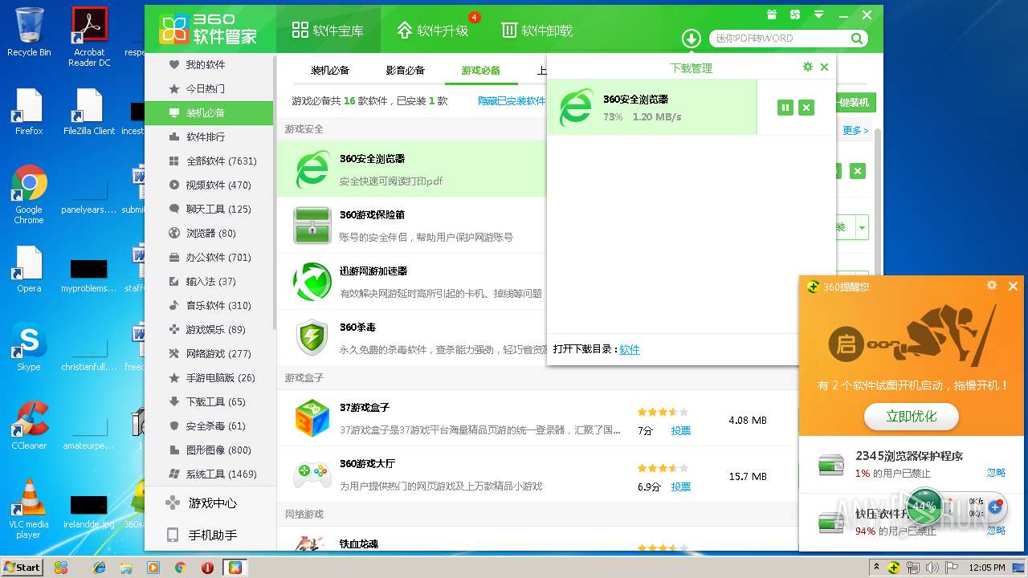1028x578 pixels.
Task: Cancel 360安全浏览器 install in the software list
Action: 858,171
